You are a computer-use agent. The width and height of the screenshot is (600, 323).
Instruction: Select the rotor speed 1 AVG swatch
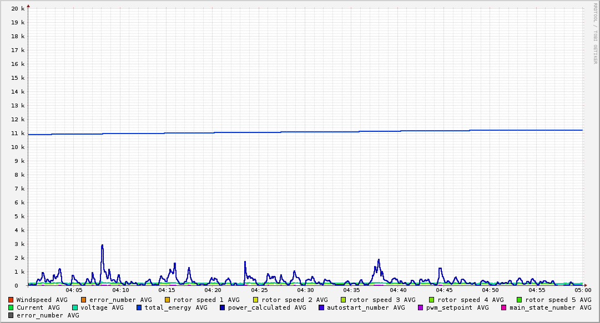click(x=168, y=300)
